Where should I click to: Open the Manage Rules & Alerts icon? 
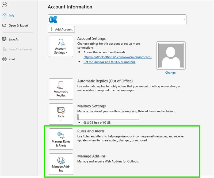pyautogui.click(x=61, y=136)
